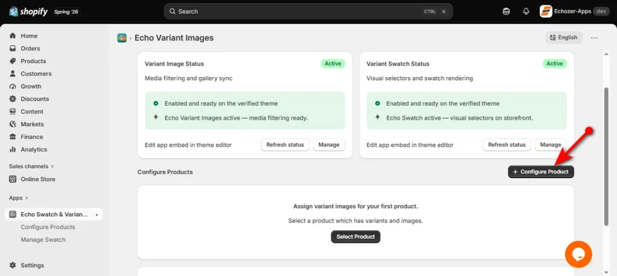Screen dimensions: 617x276
Task: Expand the Apps section
Action: click(19, 198)
